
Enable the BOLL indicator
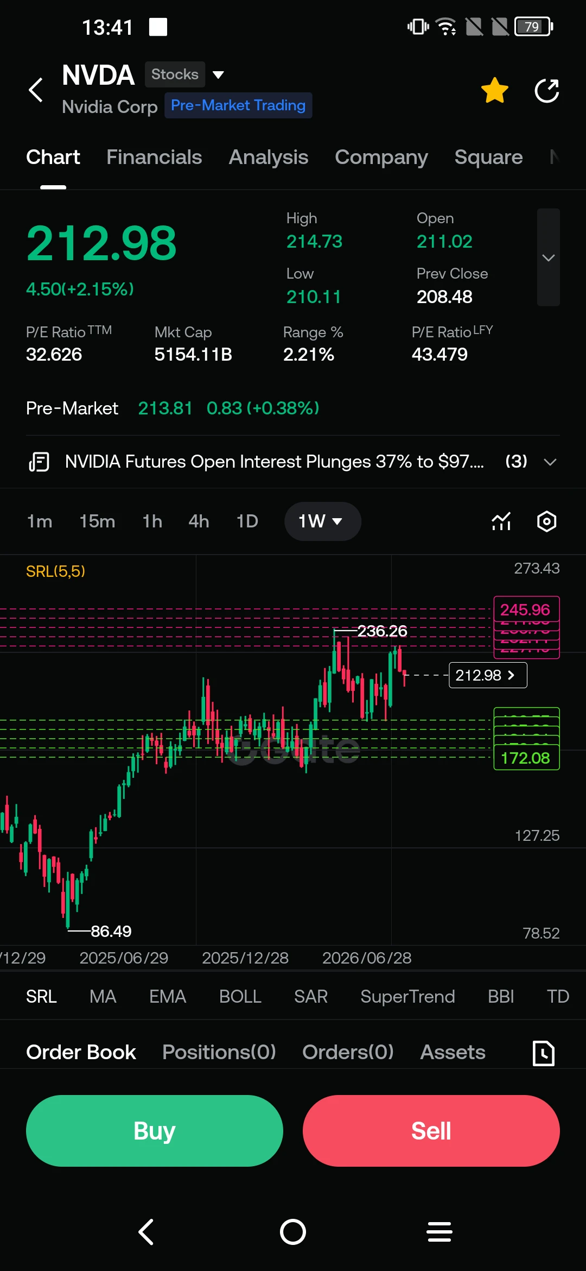tap(240, 997)
